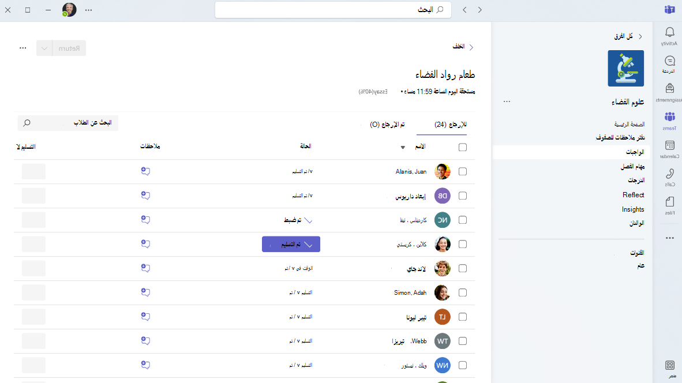Viewport: 682px width, 383px height.
Task: Click the grade box for كلاين كريستي
Action: (33, 245)
